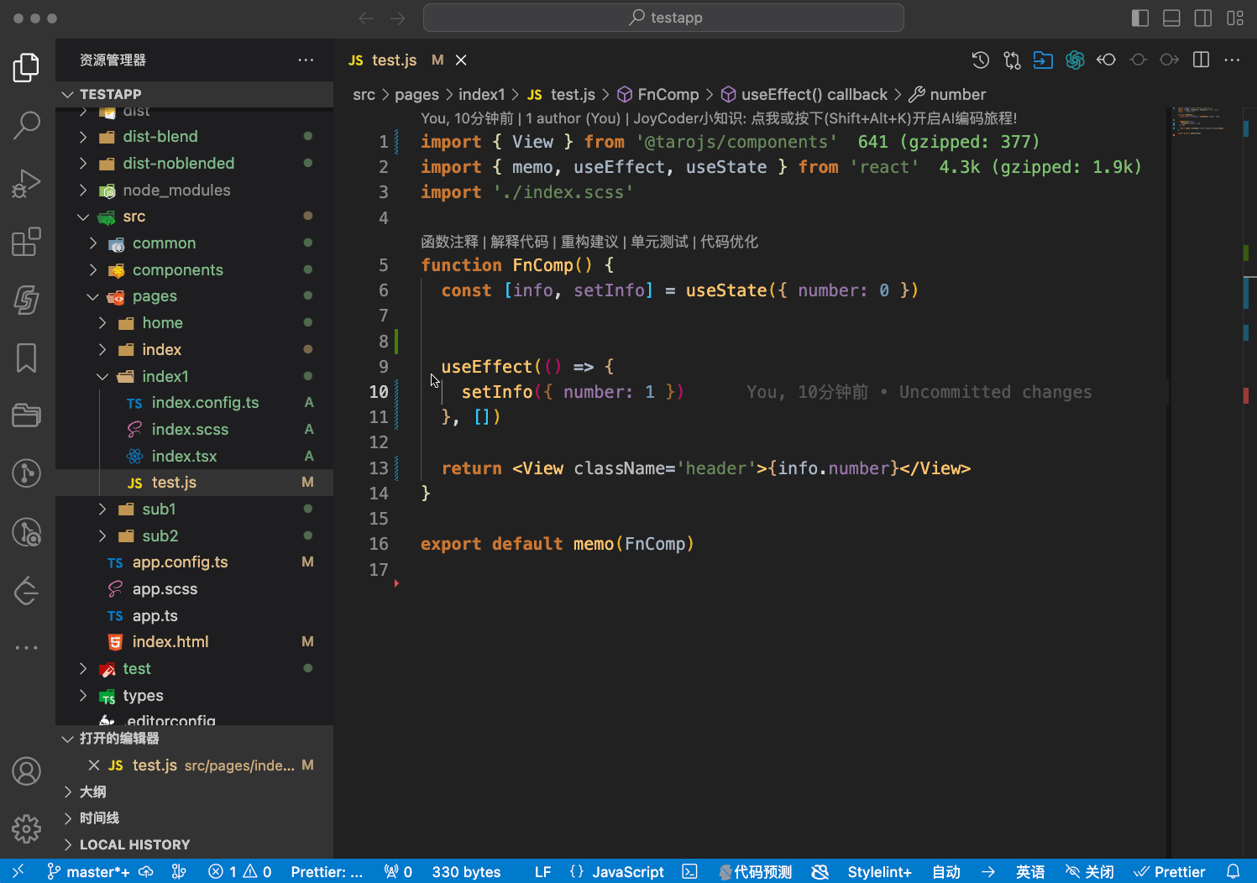Expand the node_modules folder
1257x883 pixels.
pos(194,190)
